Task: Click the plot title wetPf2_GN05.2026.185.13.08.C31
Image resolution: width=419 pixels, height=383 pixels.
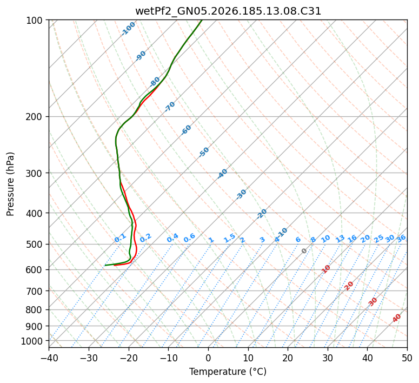Action: pos(228,11)
